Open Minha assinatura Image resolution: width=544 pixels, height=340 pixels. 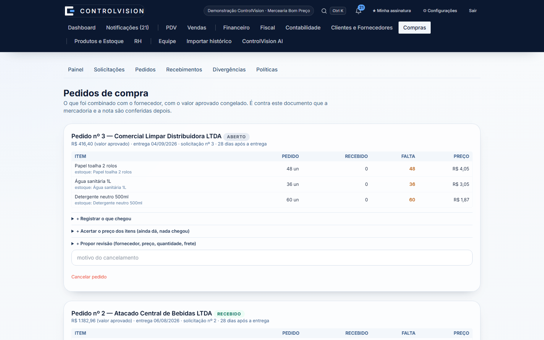392,11
